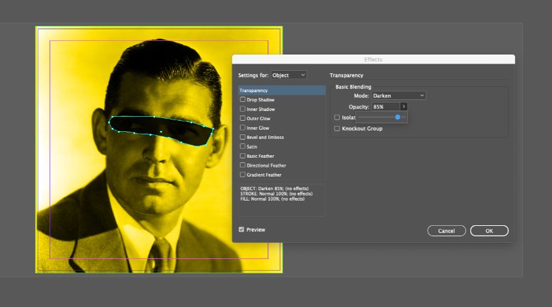Select Transparency in the effects list

point(282,90)
